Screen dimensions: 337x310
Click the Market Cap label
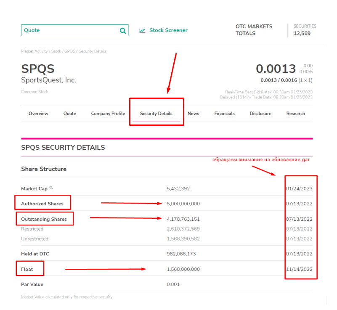pyautogui.click(x=34, y=188)
